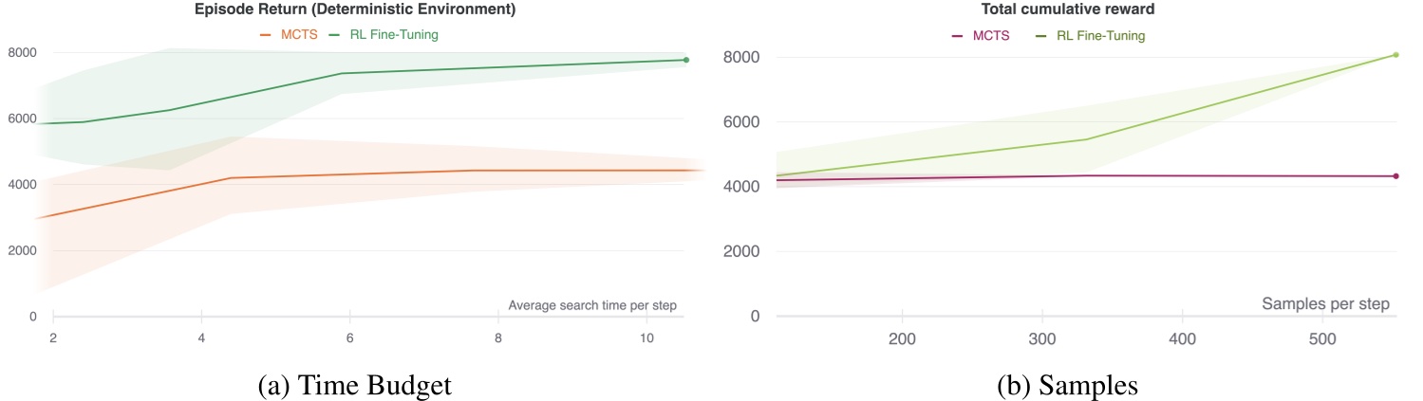Click the dark green RL Fine-Tuning endpoint marker
This screenshot has height=401, width=1423.
coord(686,60)
